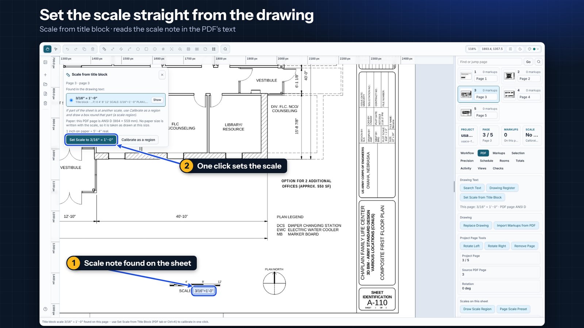The width and height of the screenshot is (584, 328).
Task: Open the Drawing Register
Action: (x=502, y=188)
